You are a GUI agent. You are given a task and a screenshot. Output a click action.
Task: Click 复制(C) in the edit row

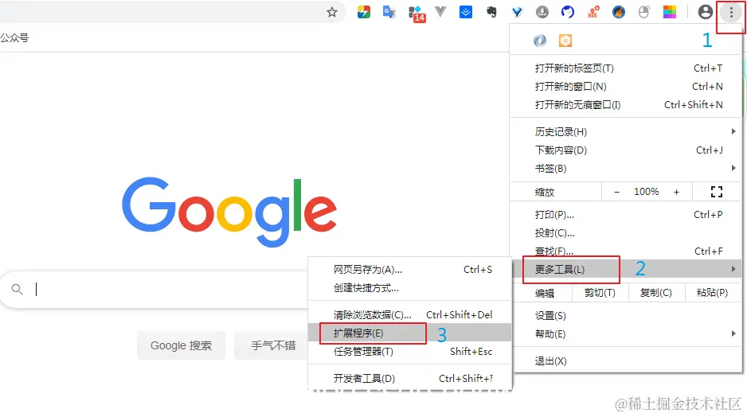coord(656,293)
